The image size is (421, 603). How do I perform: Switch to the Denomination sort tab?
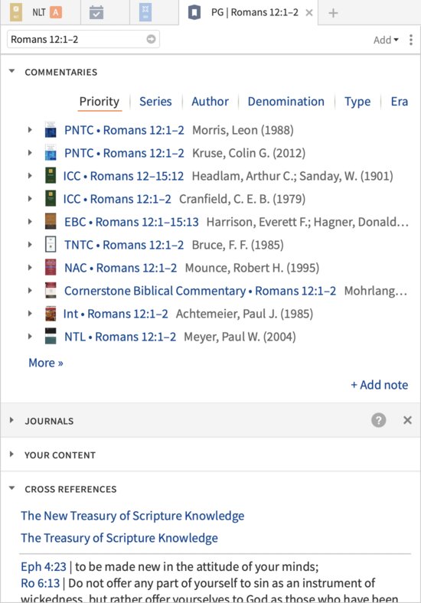pyautogui.click(x=286, y=101)
